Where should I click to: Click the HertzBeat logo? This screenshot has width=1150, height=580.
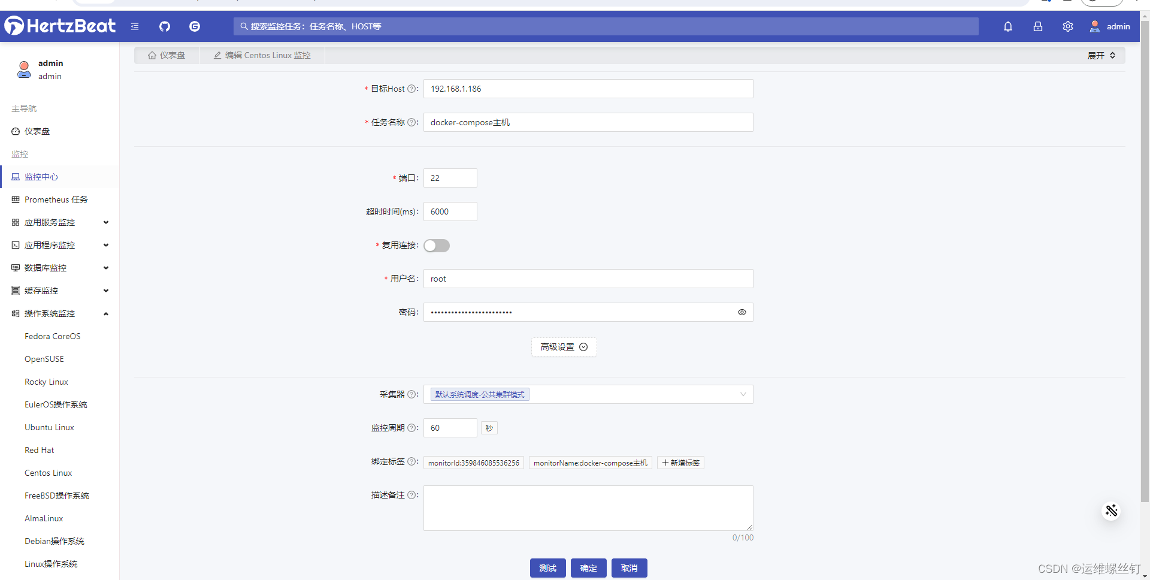[x=60, y=26]
